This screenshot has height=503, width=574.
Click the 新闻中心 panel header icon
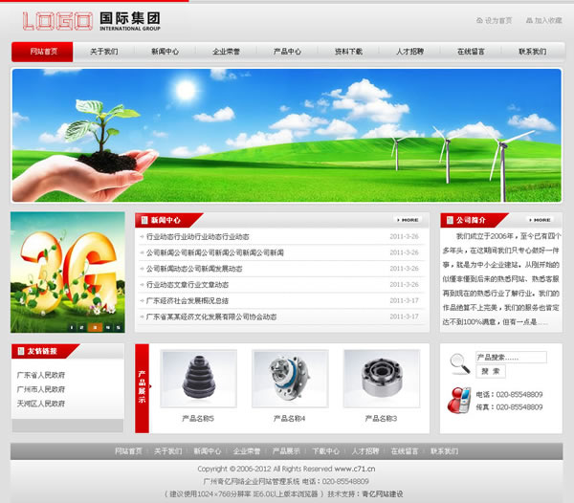144,220
